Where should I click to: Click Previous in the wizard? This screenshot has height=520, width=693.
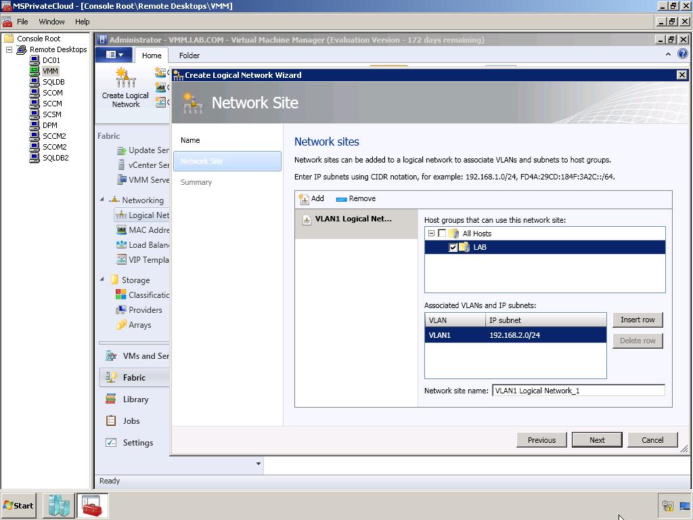click(541, 440)
